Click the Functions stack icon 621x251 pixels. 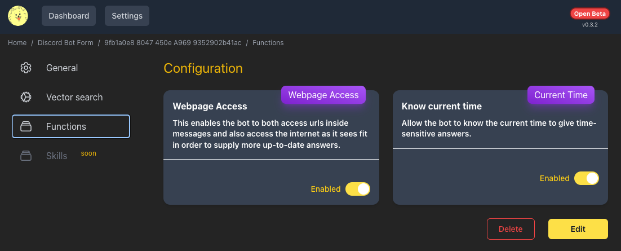[x=26, y=126]
